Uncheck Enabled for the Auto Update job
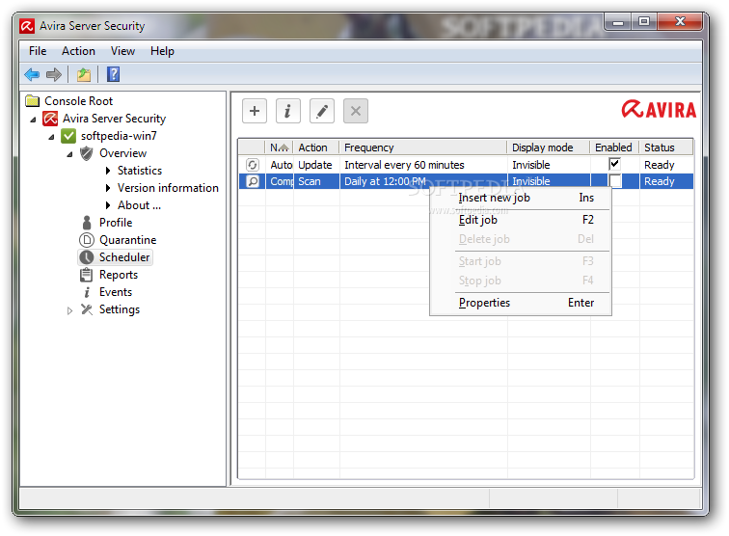Image resolution: width=729 pixels, height=536 pixels. [614, 164]
